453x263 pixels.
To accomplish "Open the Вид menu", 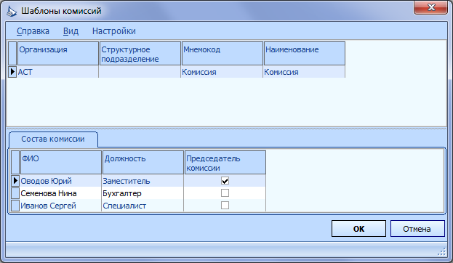I will [x=71, y=31].
